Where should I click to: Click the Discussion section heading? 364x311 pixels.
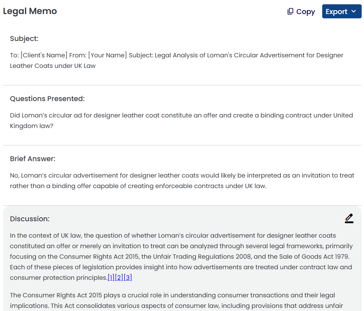coord(30,219)
